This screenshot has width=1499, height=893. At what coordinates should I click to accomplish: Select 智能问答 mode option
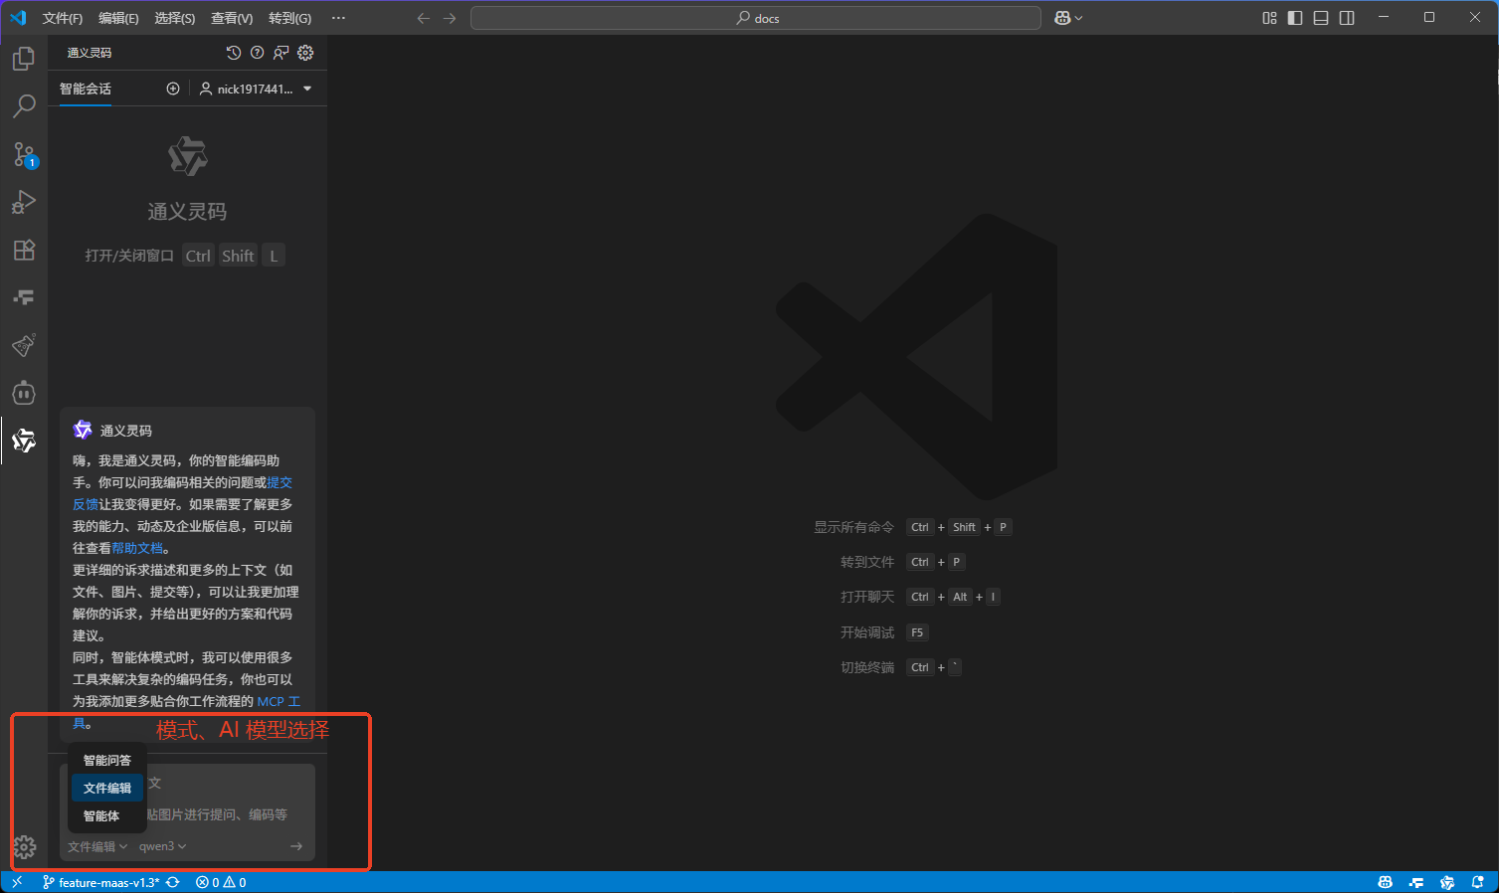107,760
